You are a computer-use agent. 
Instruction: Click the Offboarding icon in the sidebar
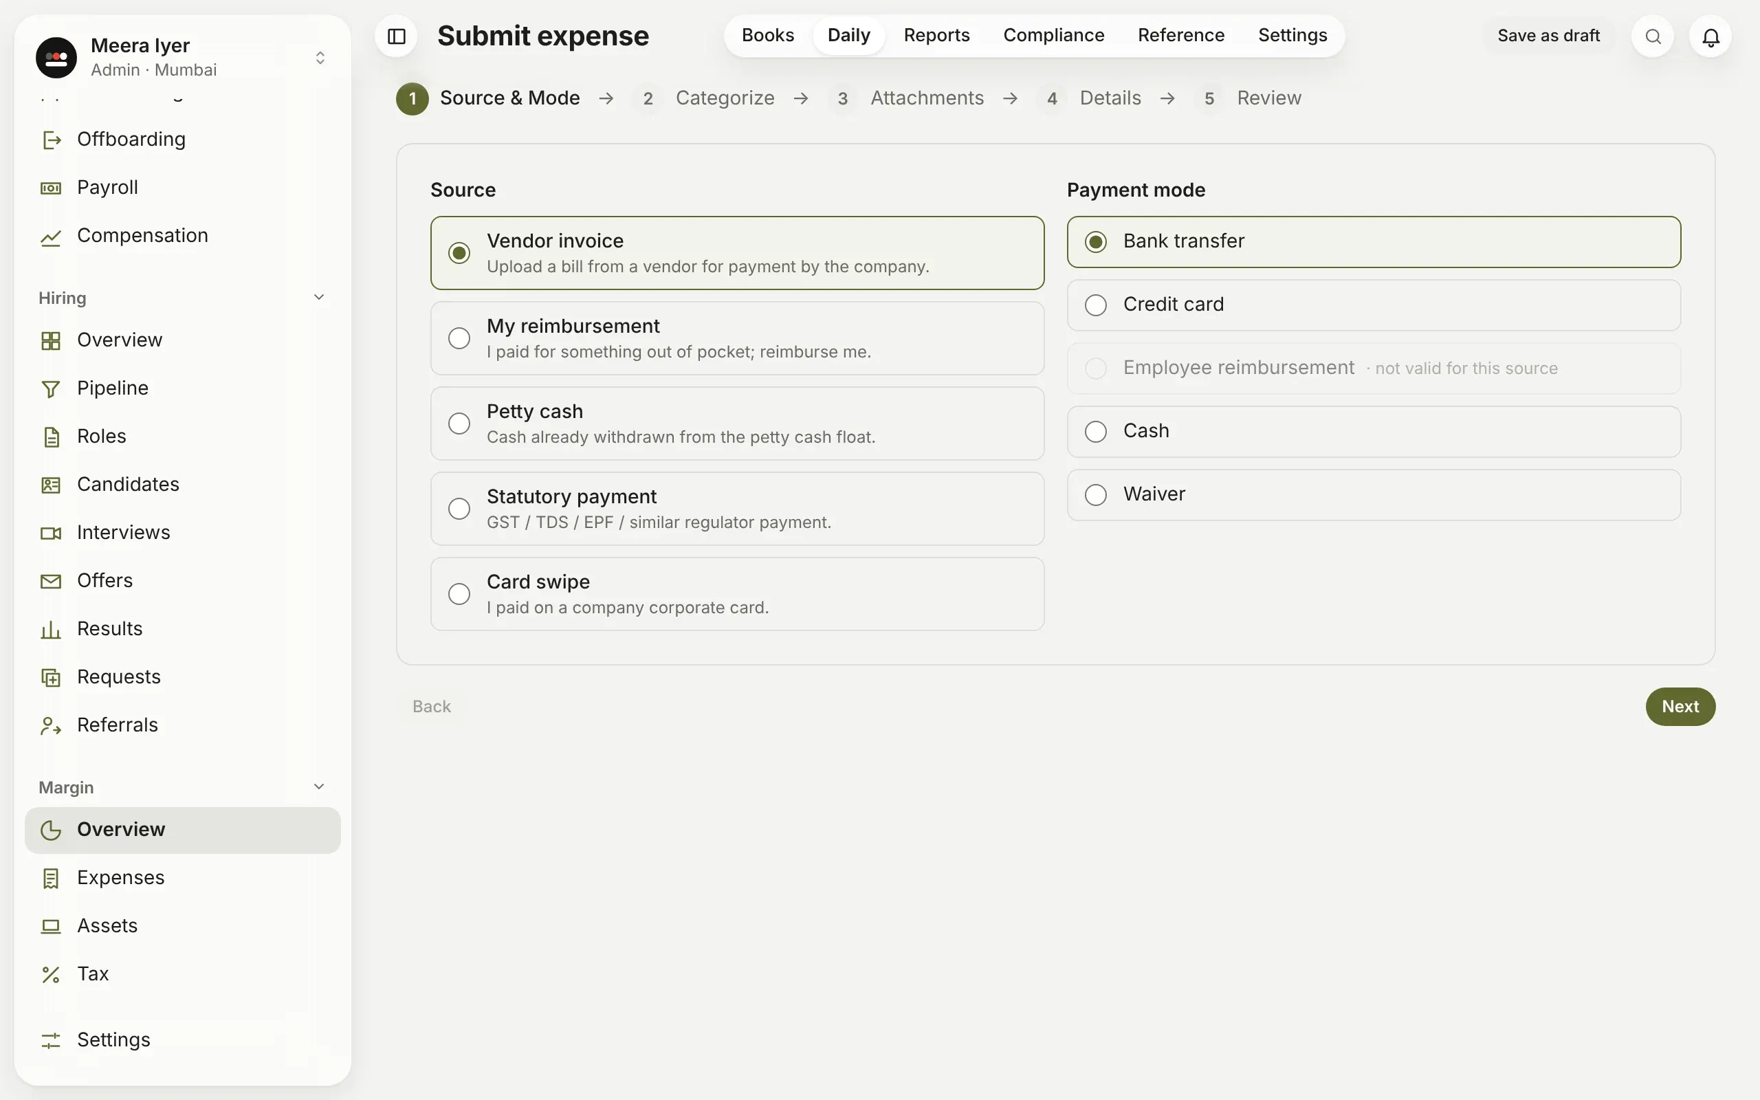[51, 140]
